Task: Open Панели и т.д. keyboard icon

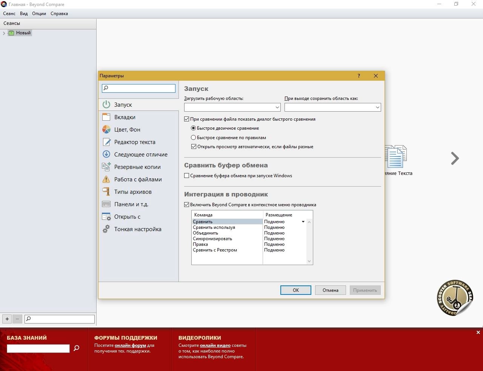Action: tap(106, 204)
